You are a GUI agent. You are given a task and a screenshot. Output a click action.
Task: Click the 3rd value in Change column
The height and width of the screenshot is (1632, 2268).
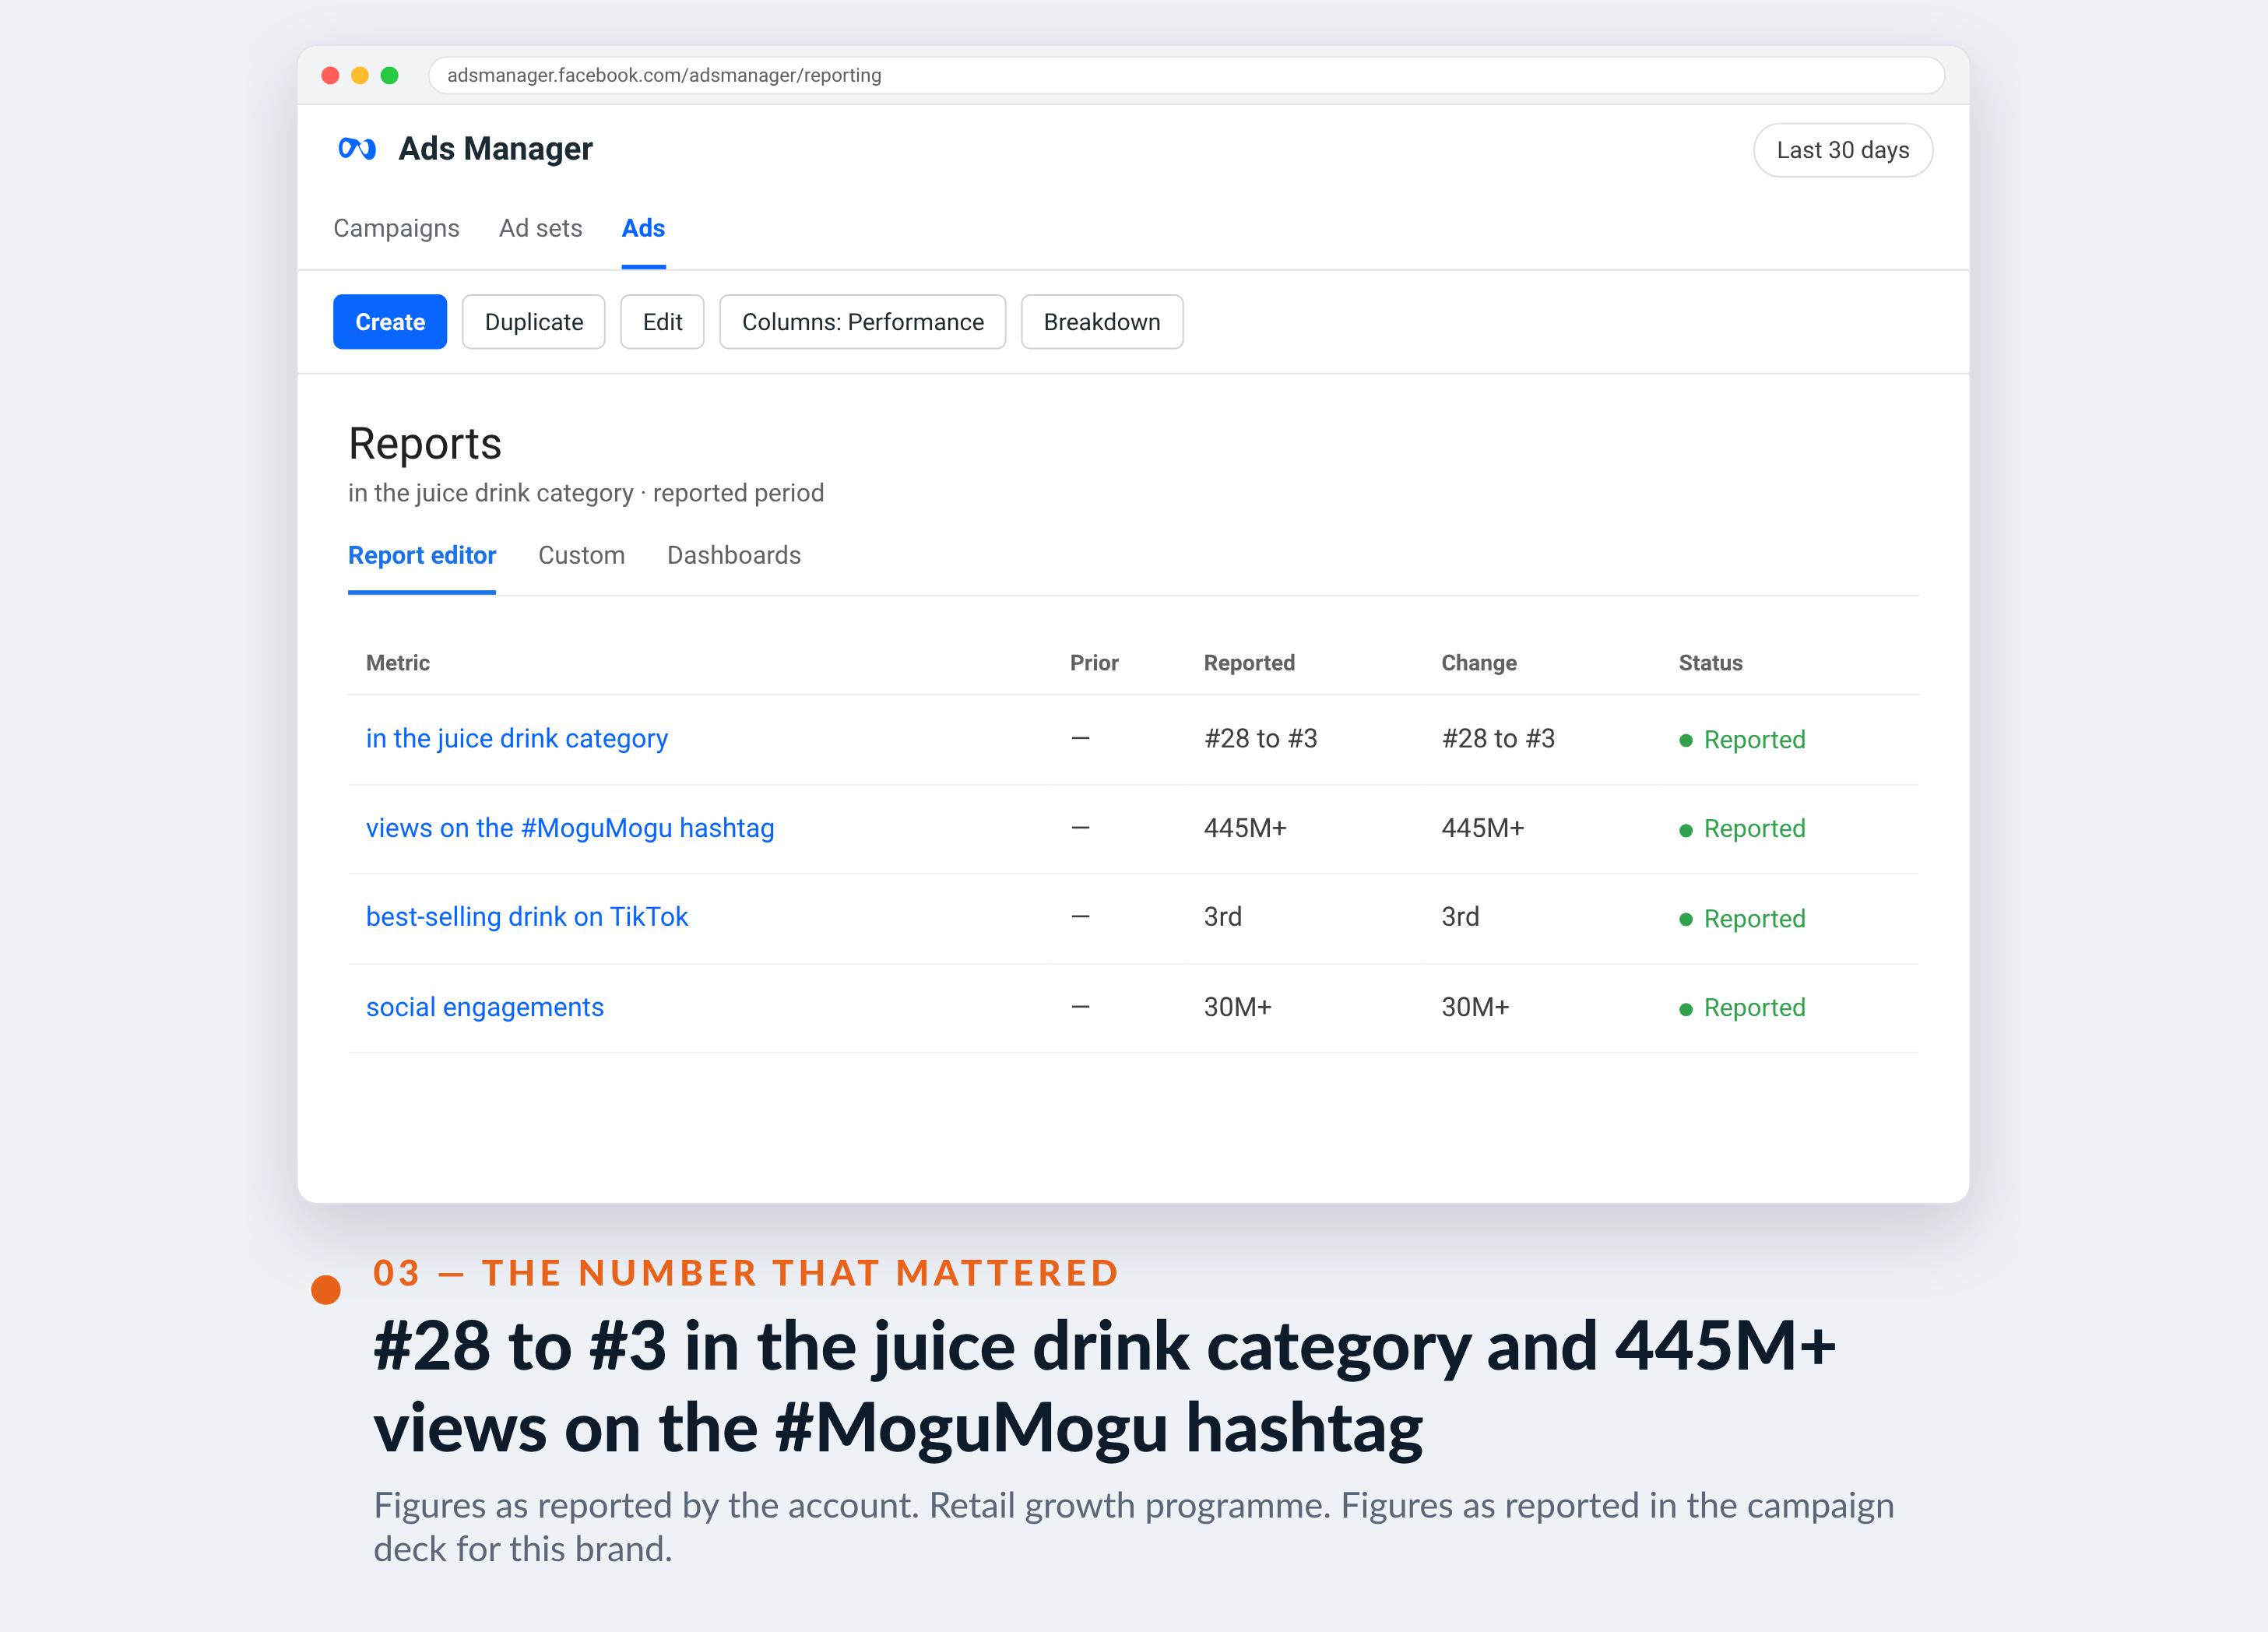[x=1460, y=918]
